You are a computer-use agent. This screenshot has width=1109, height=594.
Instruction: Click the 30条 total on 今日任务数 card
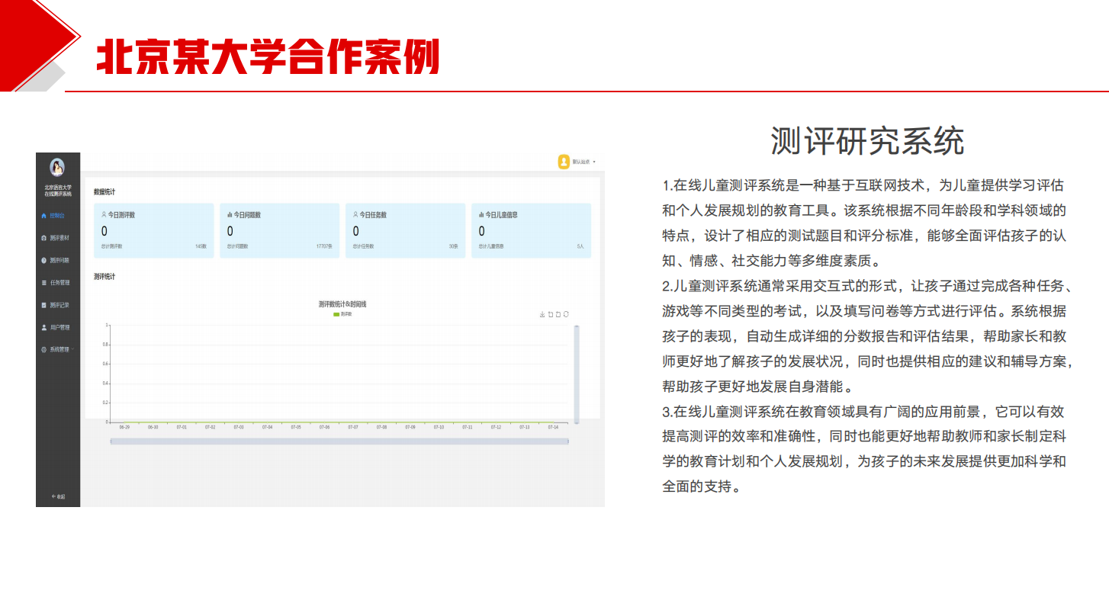(x=453, y=246)
